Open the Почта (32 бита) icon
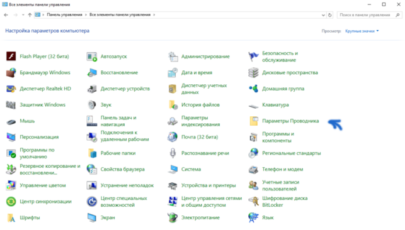 pos(173,137)
